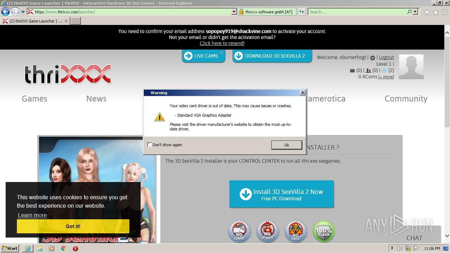Click the No Spyware badge
450x253 pixels.
click(x=268, y=232)
